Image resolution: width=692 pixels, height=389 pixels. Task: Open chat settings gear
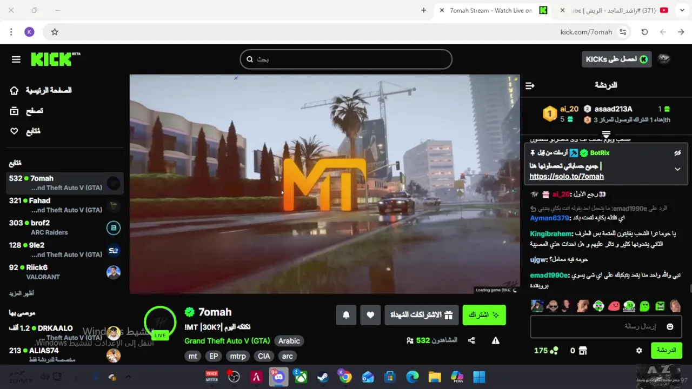click(x=639, y=351)
